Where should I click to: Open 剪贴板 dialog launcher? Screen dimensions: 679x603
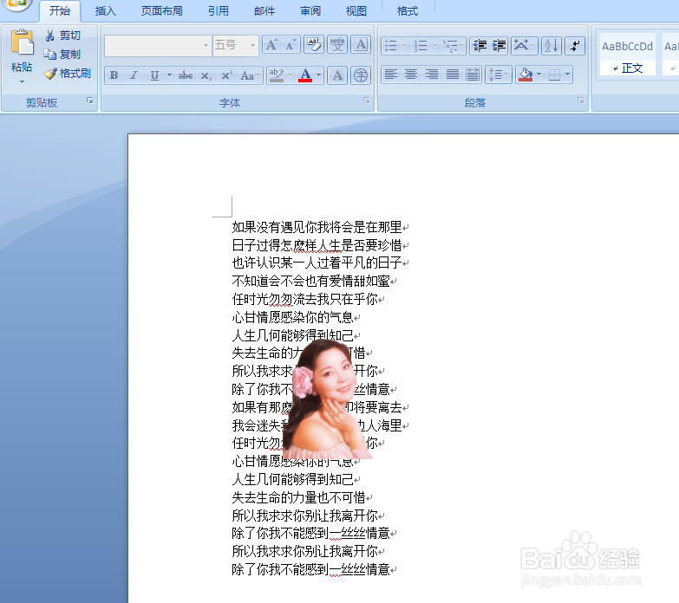[x=90, y=100]
